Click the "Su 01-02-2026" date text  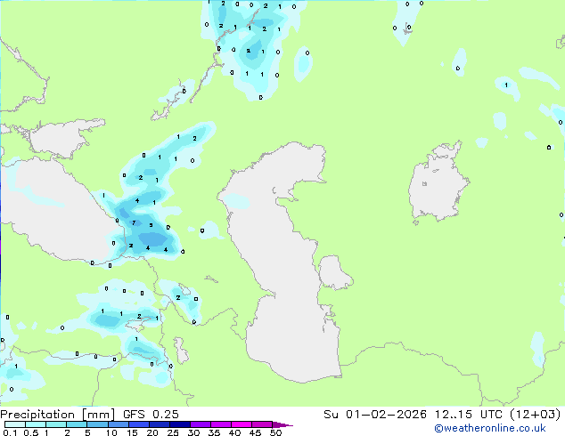click(x=375, y=415)
